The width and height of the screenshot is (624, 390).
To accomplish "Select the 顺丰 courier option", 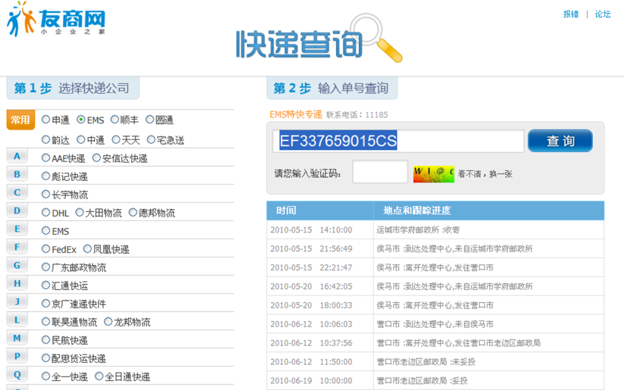I will tap(114, 120).
